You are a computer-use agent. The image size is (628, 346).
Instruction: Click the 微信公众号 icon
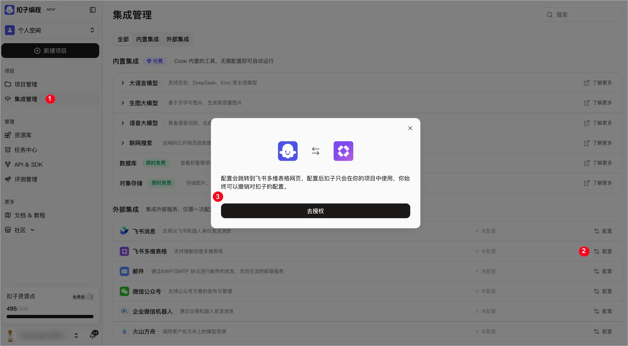pos(124,291)
